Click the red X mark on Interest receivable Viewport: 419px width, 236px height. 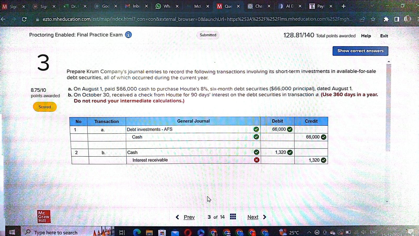pos(257,160)
